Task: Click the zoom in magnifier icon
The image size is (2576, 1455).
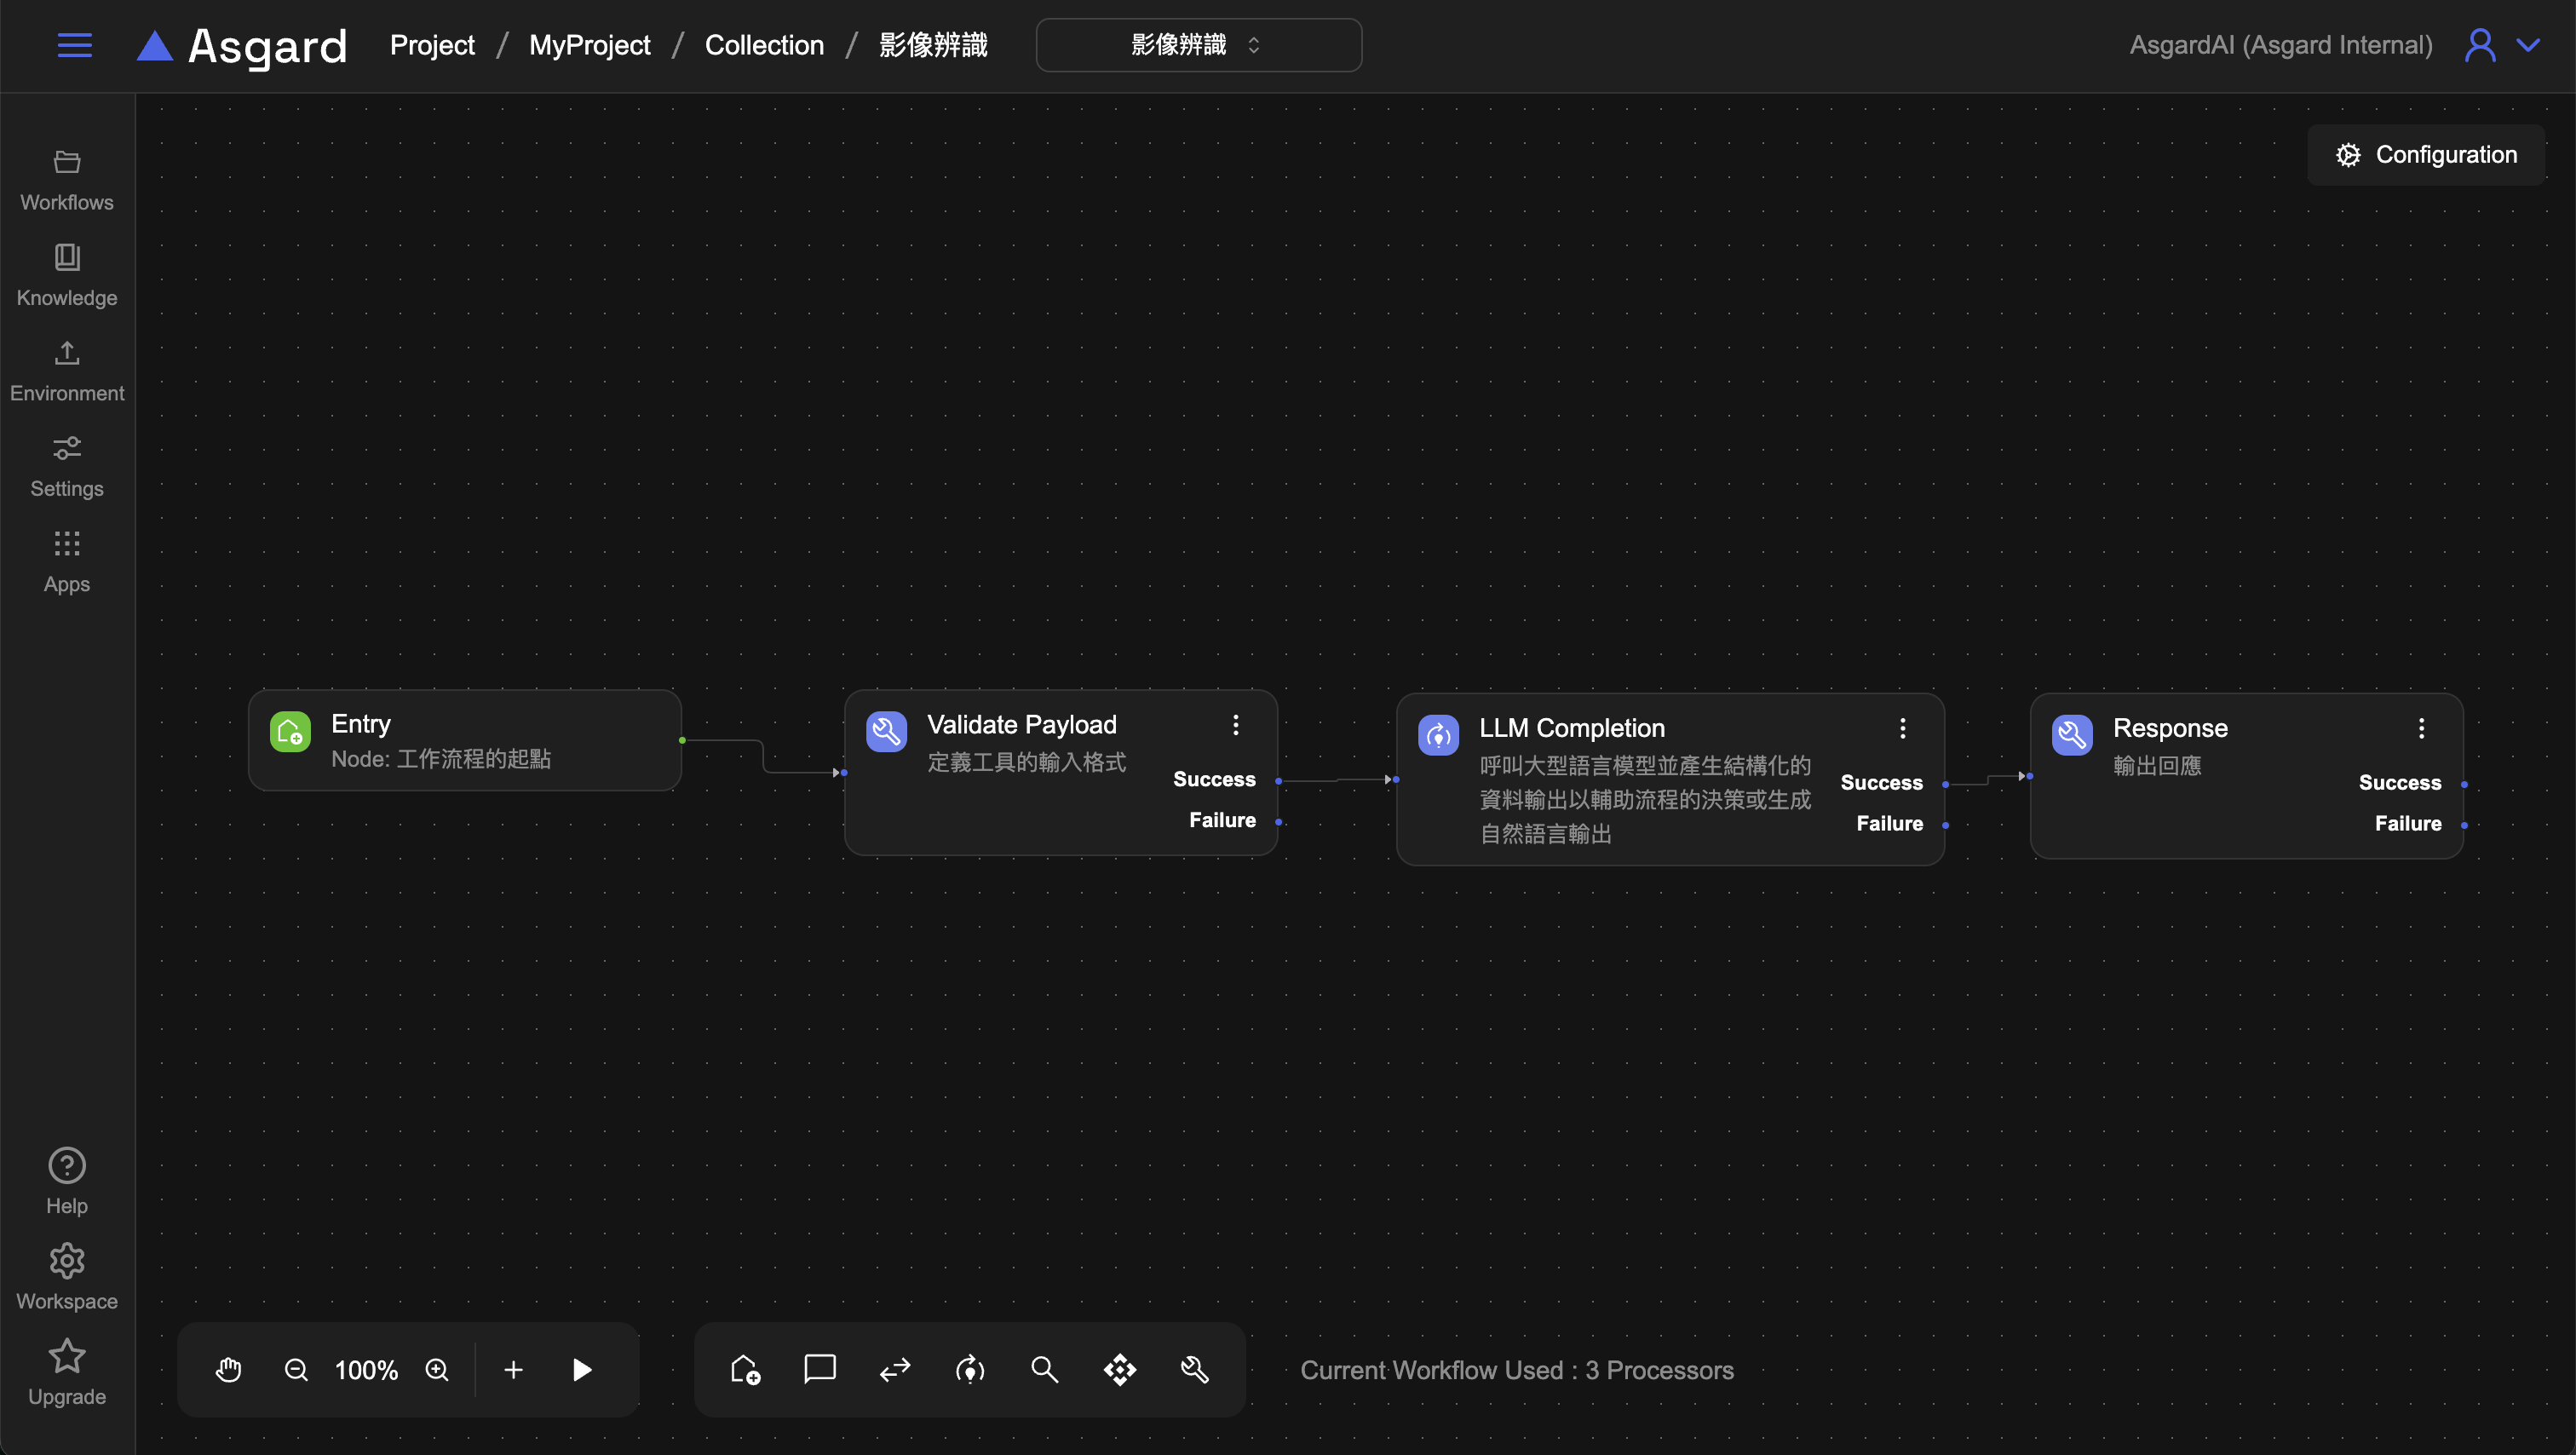Action: click(x=437, y=1369)
